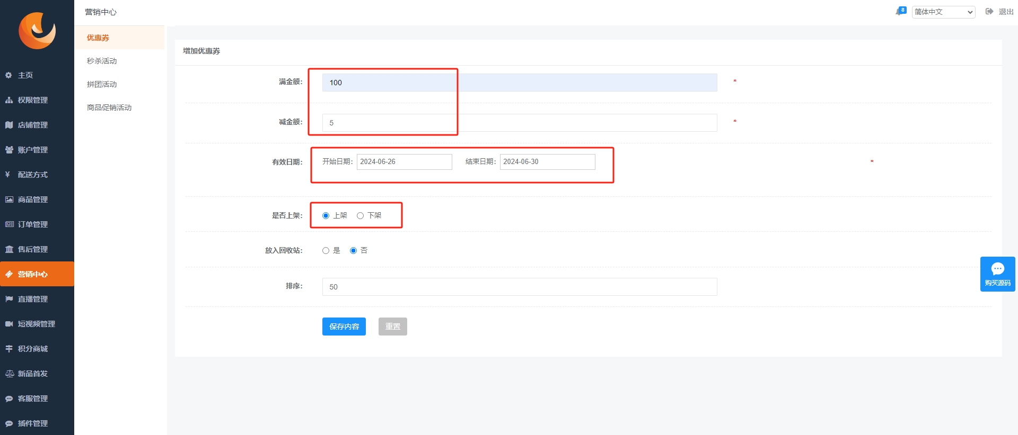Click the 开始日期 date field
This screenshot has height=435, width=1018.
pos(405,162)
